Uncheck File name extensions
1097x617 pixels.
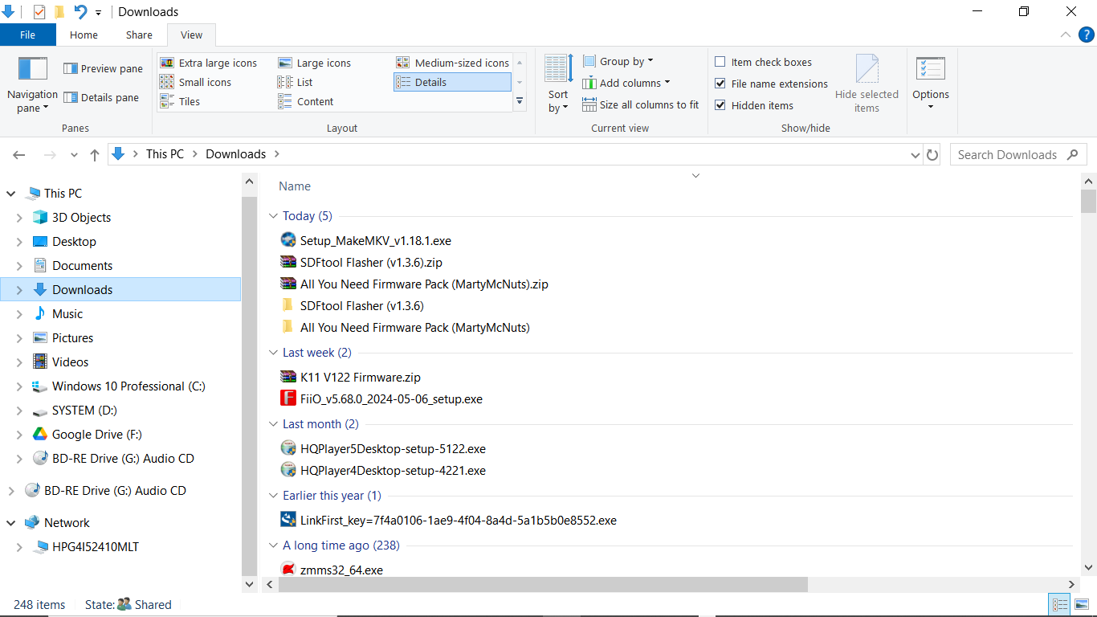click(720, 84)
